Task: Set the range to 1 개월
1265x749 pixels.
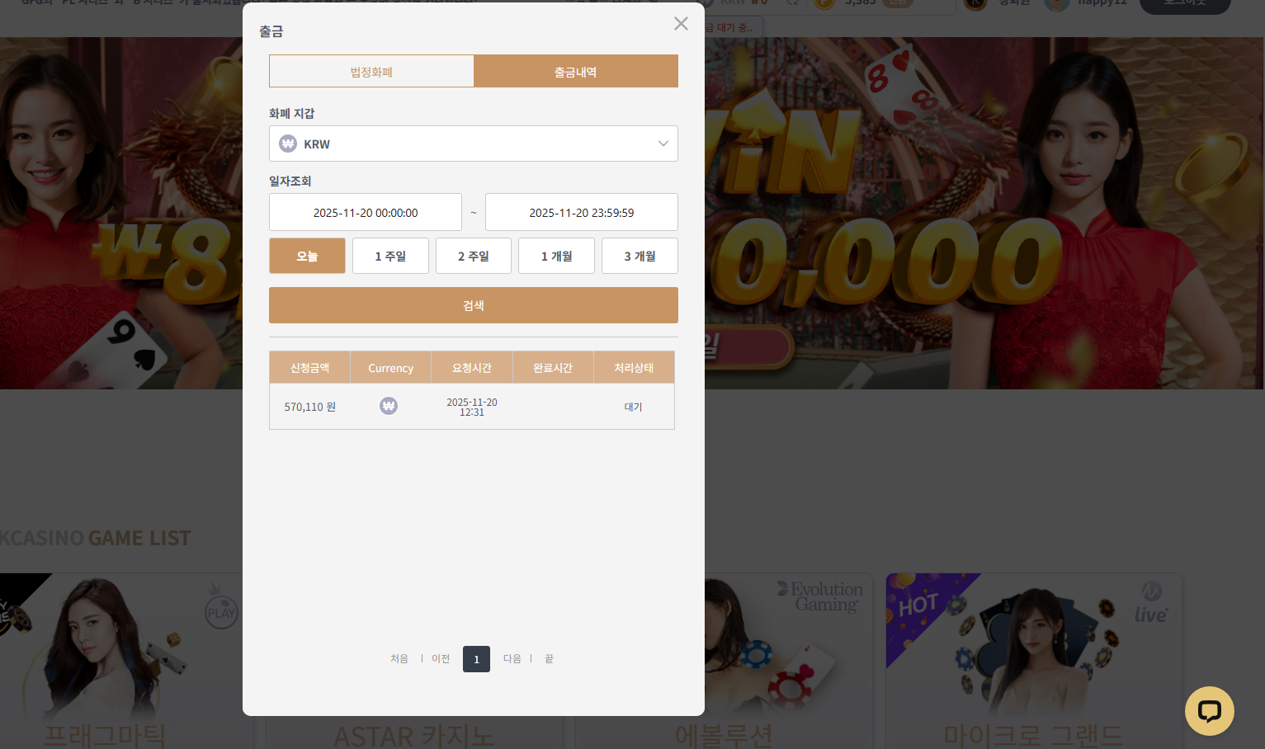Action: (556, 256)
